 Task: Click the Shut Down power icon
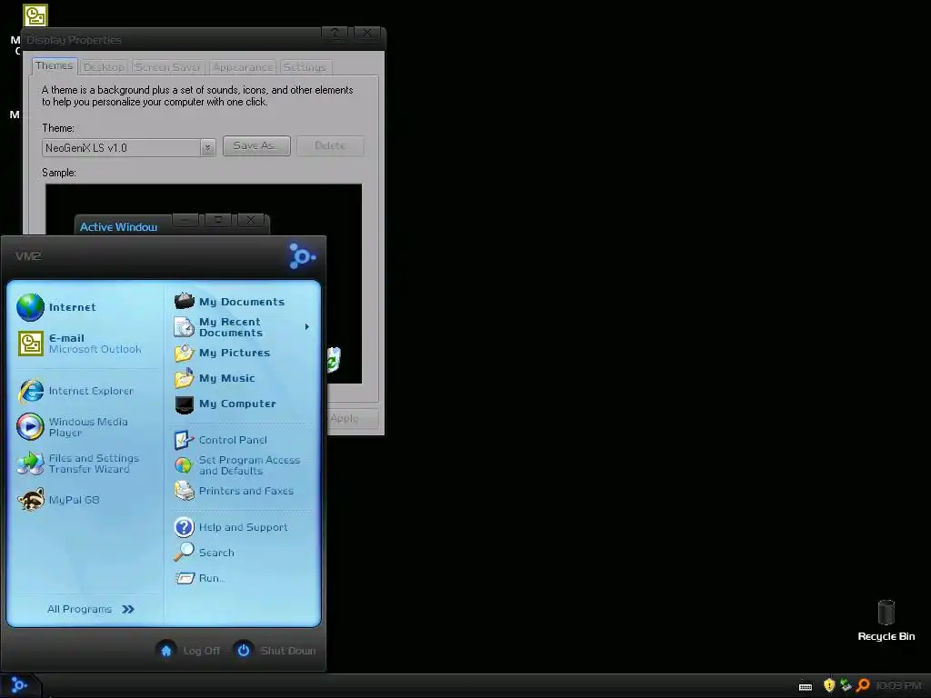point(244,651)
